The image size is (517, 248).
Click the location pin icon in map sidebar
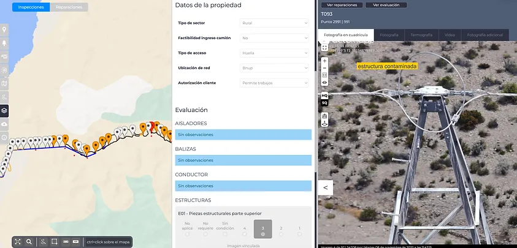[x=4, y=29]
